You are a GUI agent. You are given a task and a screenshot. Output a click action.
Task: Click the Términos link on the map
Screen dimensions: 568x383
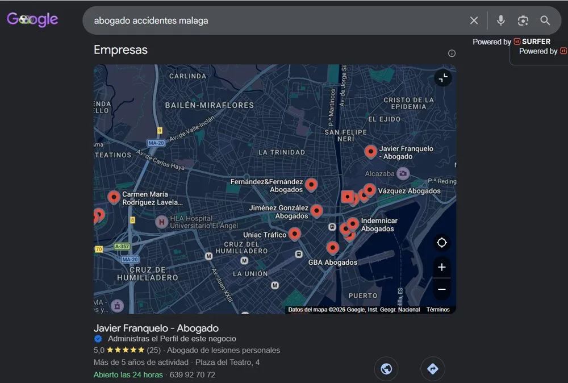pos(438,310)
